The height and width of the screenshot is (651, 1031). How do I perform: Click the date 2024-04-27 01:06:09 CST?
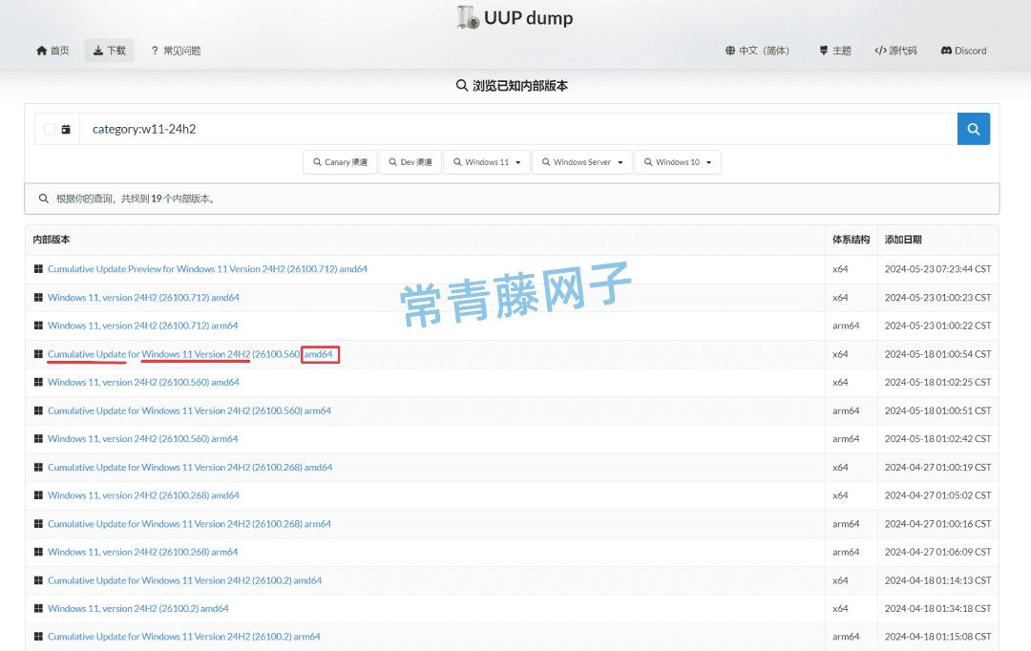(x=937, y=552)
